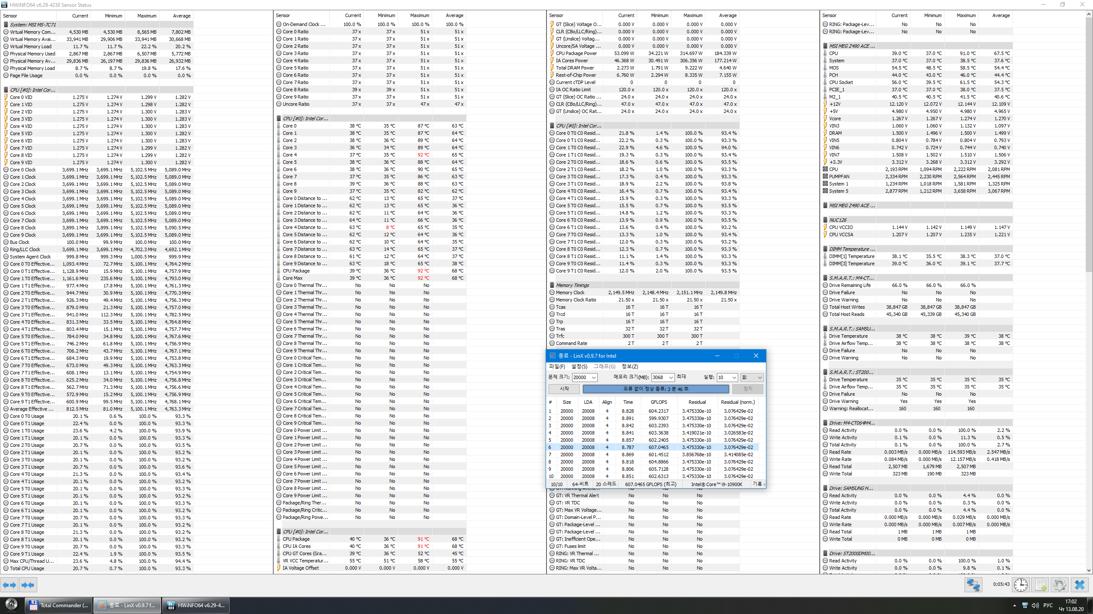Open the 파일(F) menu in LinX

[x=557, y=366]
